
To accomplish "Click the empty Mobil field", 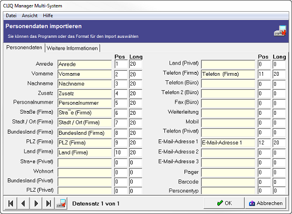I will (x=228, y=123).
